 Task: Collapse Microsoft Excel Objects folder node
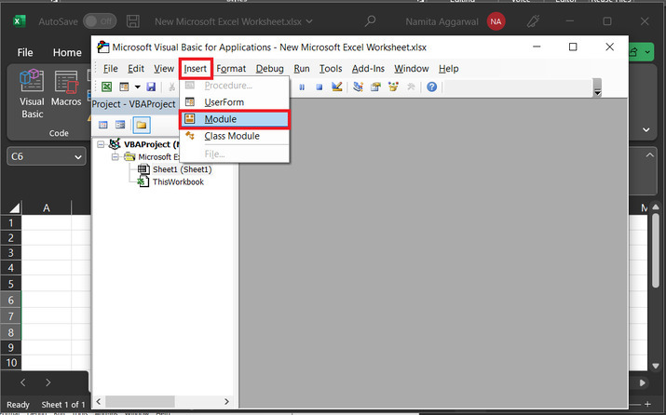tap(116, 157)
